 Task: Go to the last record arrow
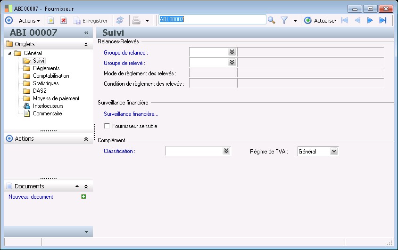pyautogui.click(x=383, y=20)
